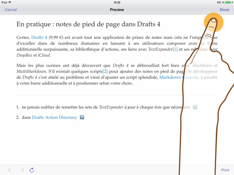The image size is (234, 175).
Task: Tap the italic word iCloud
Action: tap(44, 55)
